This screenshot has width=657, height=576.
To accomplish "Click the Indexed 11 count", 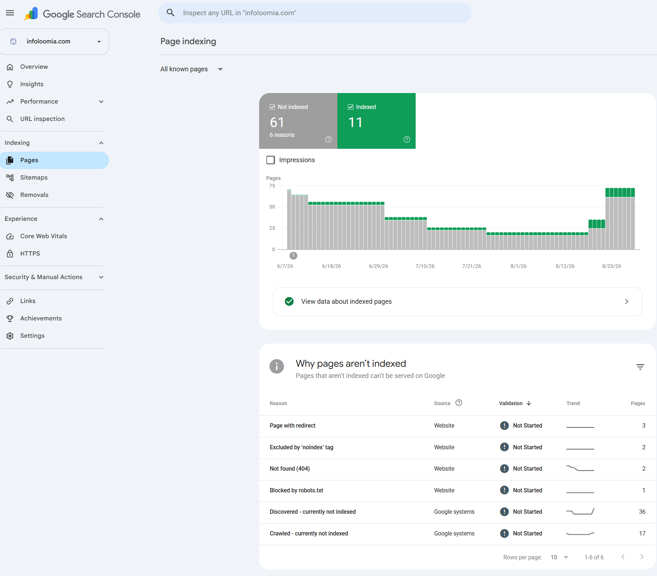I will point(355,122).
